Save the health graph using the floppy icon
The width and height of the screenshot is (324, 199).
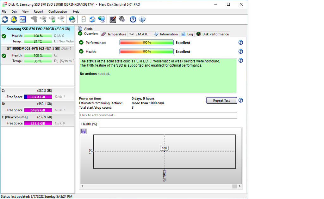pyautogui.click(x=84, y=131)
